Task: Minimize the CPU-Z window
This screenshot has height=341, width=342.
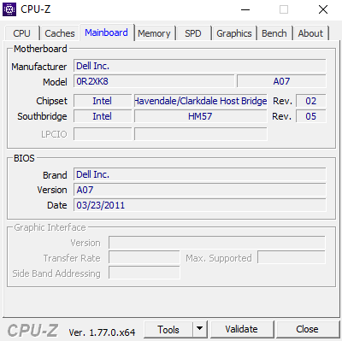Action: coord(245,9)
